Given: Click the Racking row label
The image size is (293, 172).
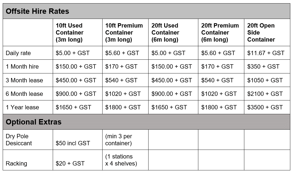Looking at the screenshot, I should tap(16, 163).
